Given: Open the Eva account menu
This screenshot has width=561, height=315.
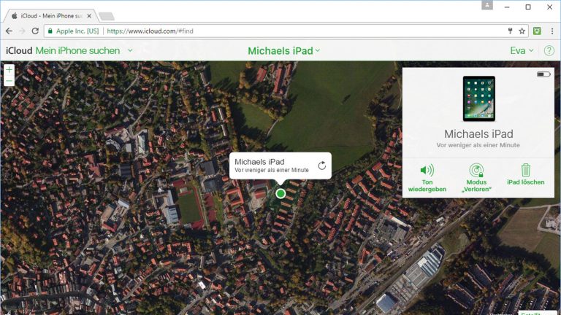Looking at the screenshot, I should [x=522, y=51].
